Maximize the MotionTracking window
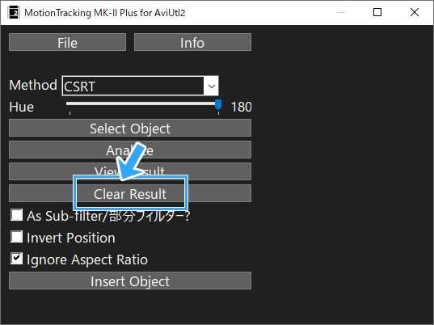434x325 pixels. [377, 12]
